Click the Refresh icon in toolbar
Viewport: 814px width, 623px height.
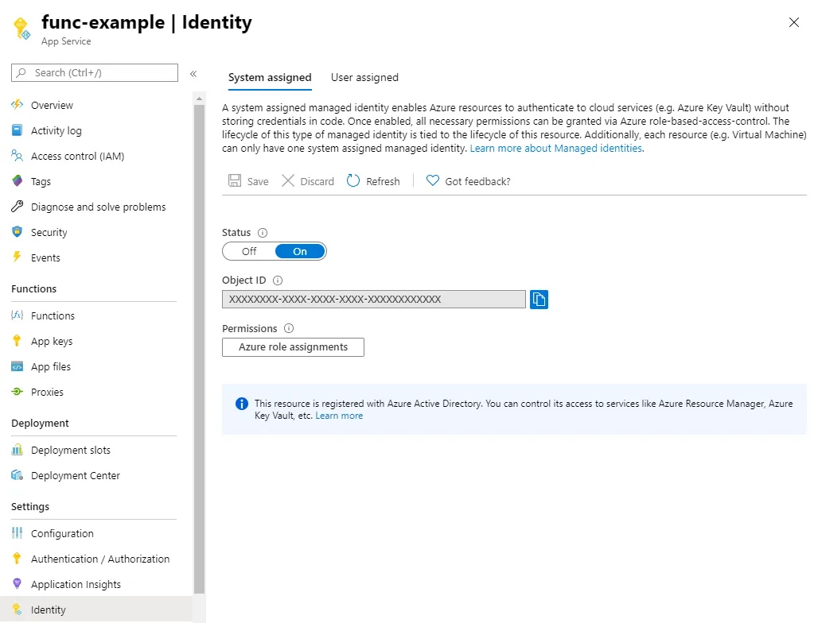pyautogui.click(x=354, y=181)
